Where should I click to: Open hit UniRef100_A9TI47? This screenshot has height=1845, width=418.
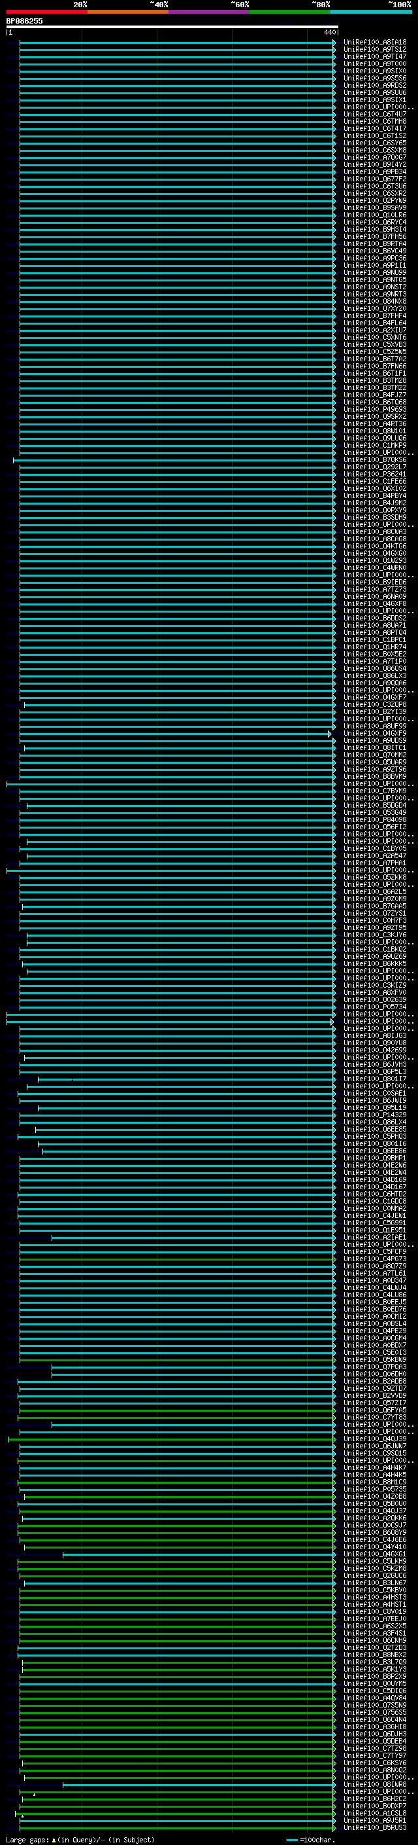click(x=374, y=56)
